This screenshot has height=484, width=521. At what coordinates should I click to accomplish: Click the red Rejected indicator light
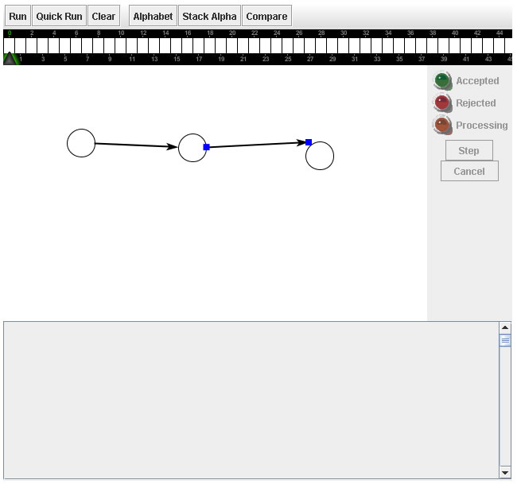click(x=443, y=103)
